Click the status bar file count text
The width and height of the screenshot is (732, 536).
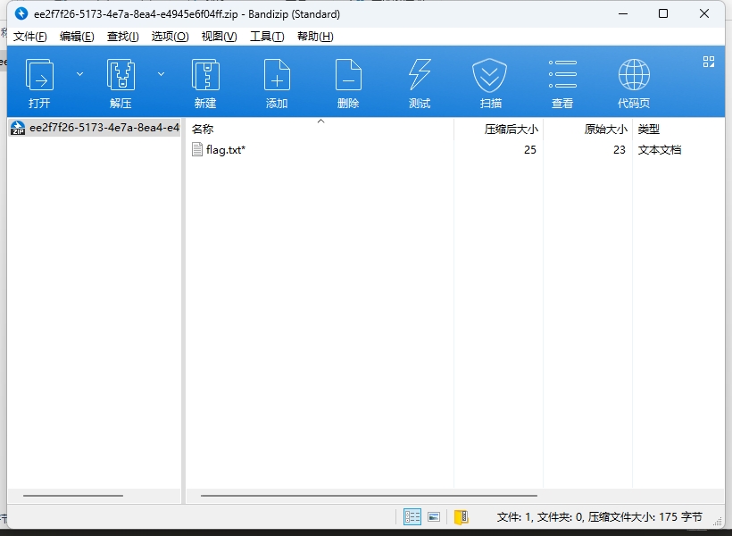pyautogui.click(x=599, y=517)
